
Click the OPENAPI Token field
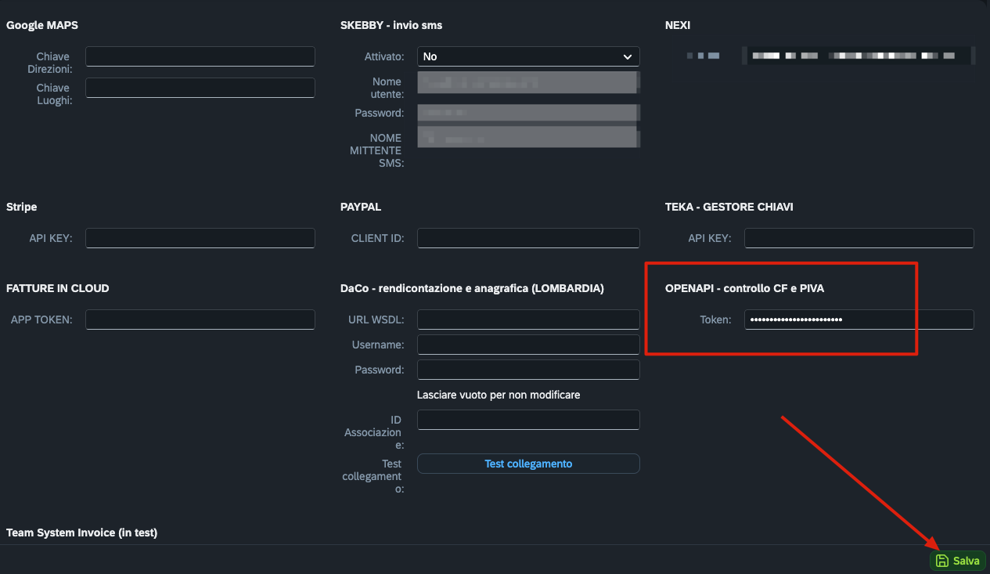point(859,319)
